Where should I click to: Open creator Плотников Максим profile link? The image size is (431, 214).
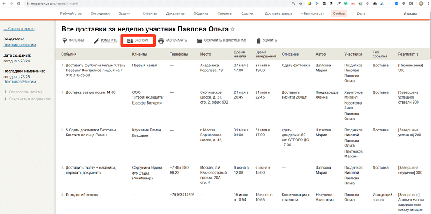click(x=19, y=45)
